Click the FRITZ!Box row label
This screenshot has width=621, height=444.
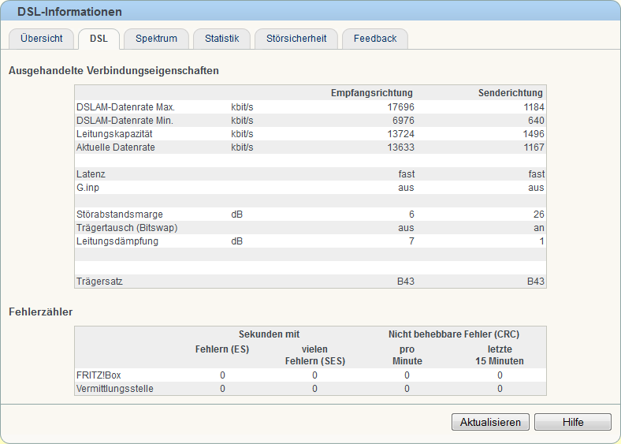point(99,375)
